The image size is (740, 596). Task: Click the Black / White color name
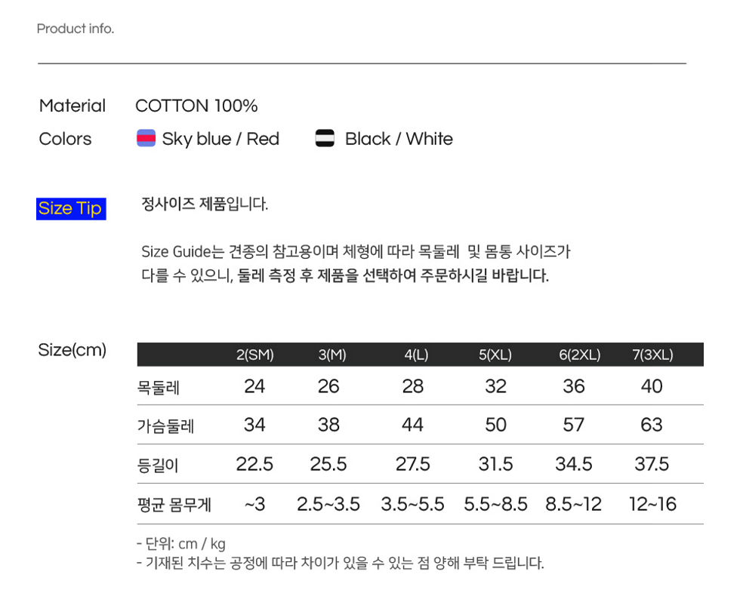click(399, 139)
